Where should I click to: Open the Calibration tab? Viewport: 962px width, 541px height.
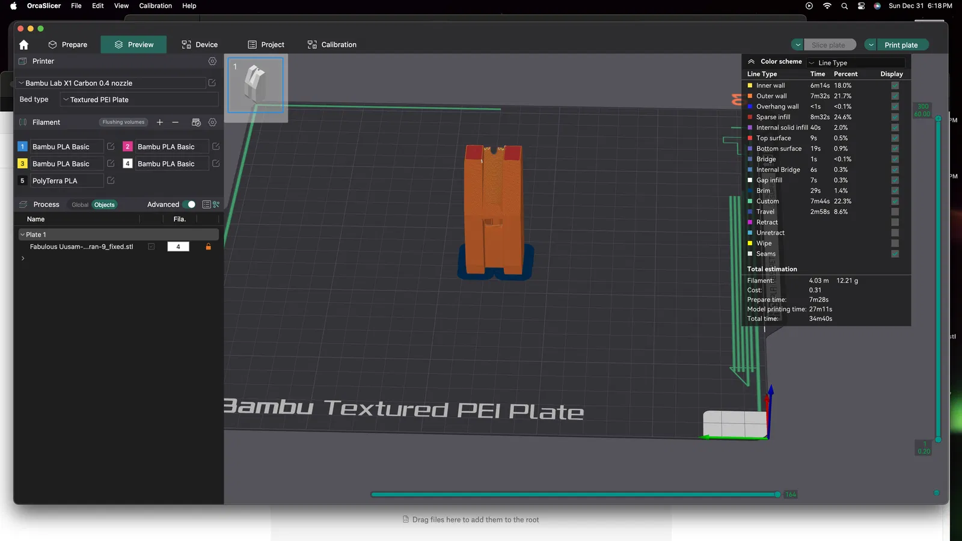click(332, 44)
